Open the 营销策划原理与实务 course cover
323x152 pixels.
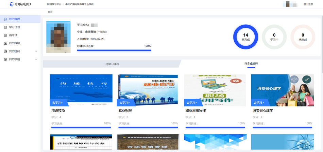81,142
